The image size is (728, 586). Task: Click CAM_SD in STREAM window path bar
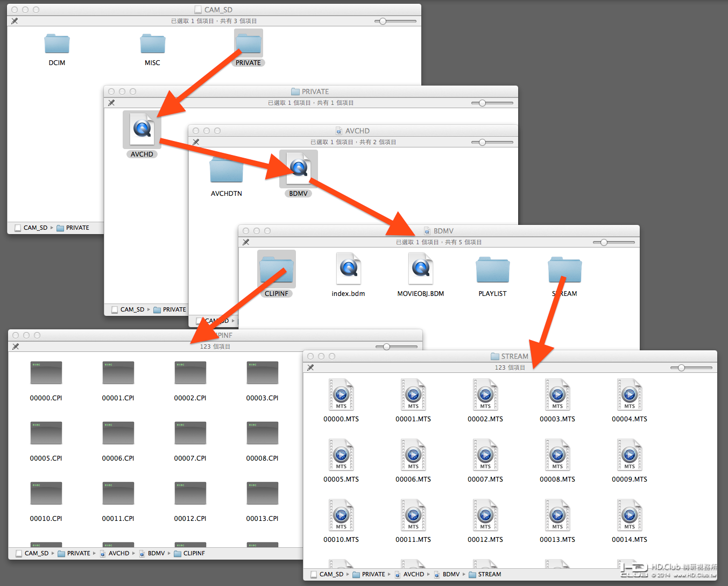coord(327,574)
